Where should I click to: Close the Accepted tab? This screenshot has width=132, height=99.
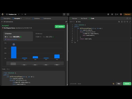coord(21,18)
